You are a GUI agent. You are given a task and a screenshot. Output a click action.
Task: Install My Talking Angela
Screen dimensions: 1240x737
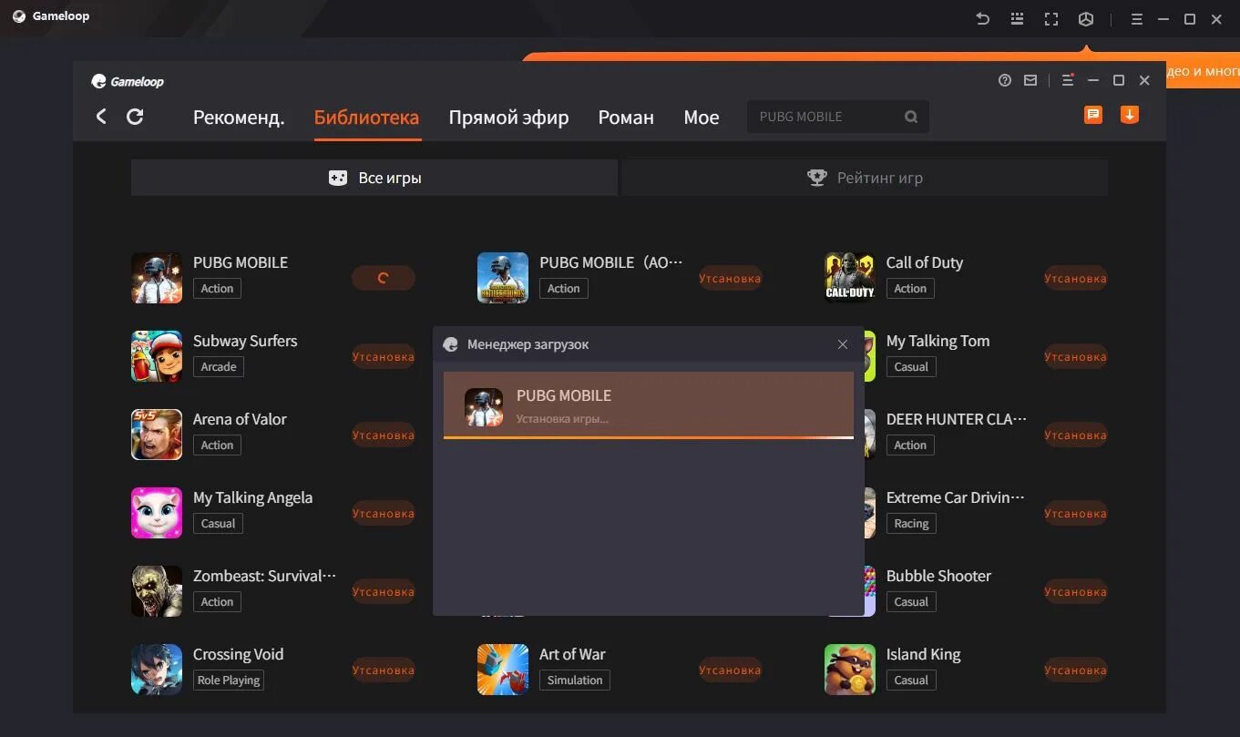[x=384, y=514]
